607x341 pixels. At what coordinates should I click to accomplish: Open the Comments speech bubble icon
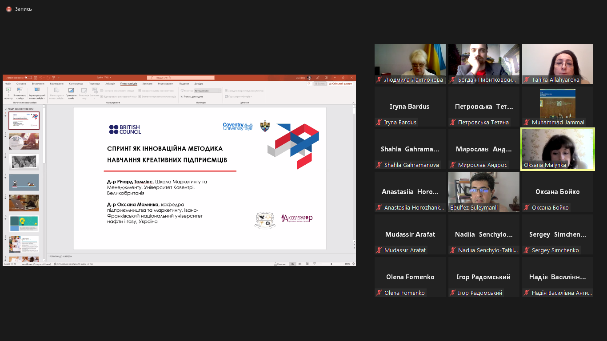[309, 83]
